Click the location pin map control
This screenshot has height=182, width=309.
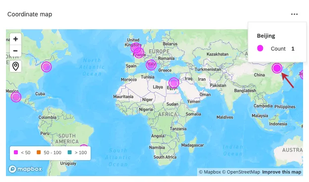pyautogui.click(x=15, y=66)
